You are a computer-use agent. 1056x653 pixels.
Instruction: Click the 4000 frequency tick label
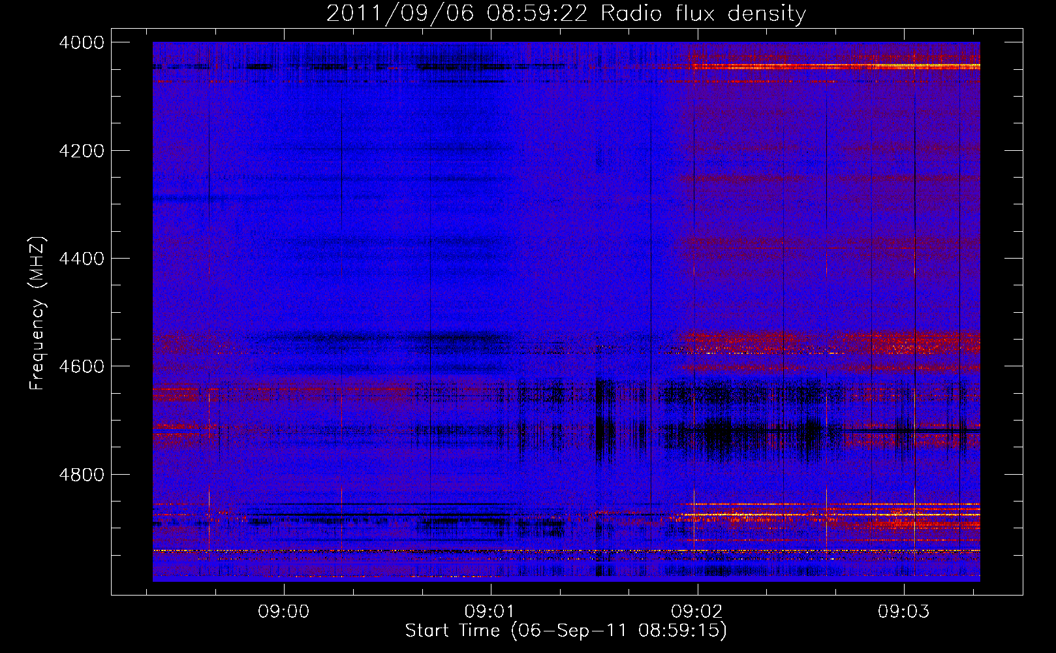(82, 42)
